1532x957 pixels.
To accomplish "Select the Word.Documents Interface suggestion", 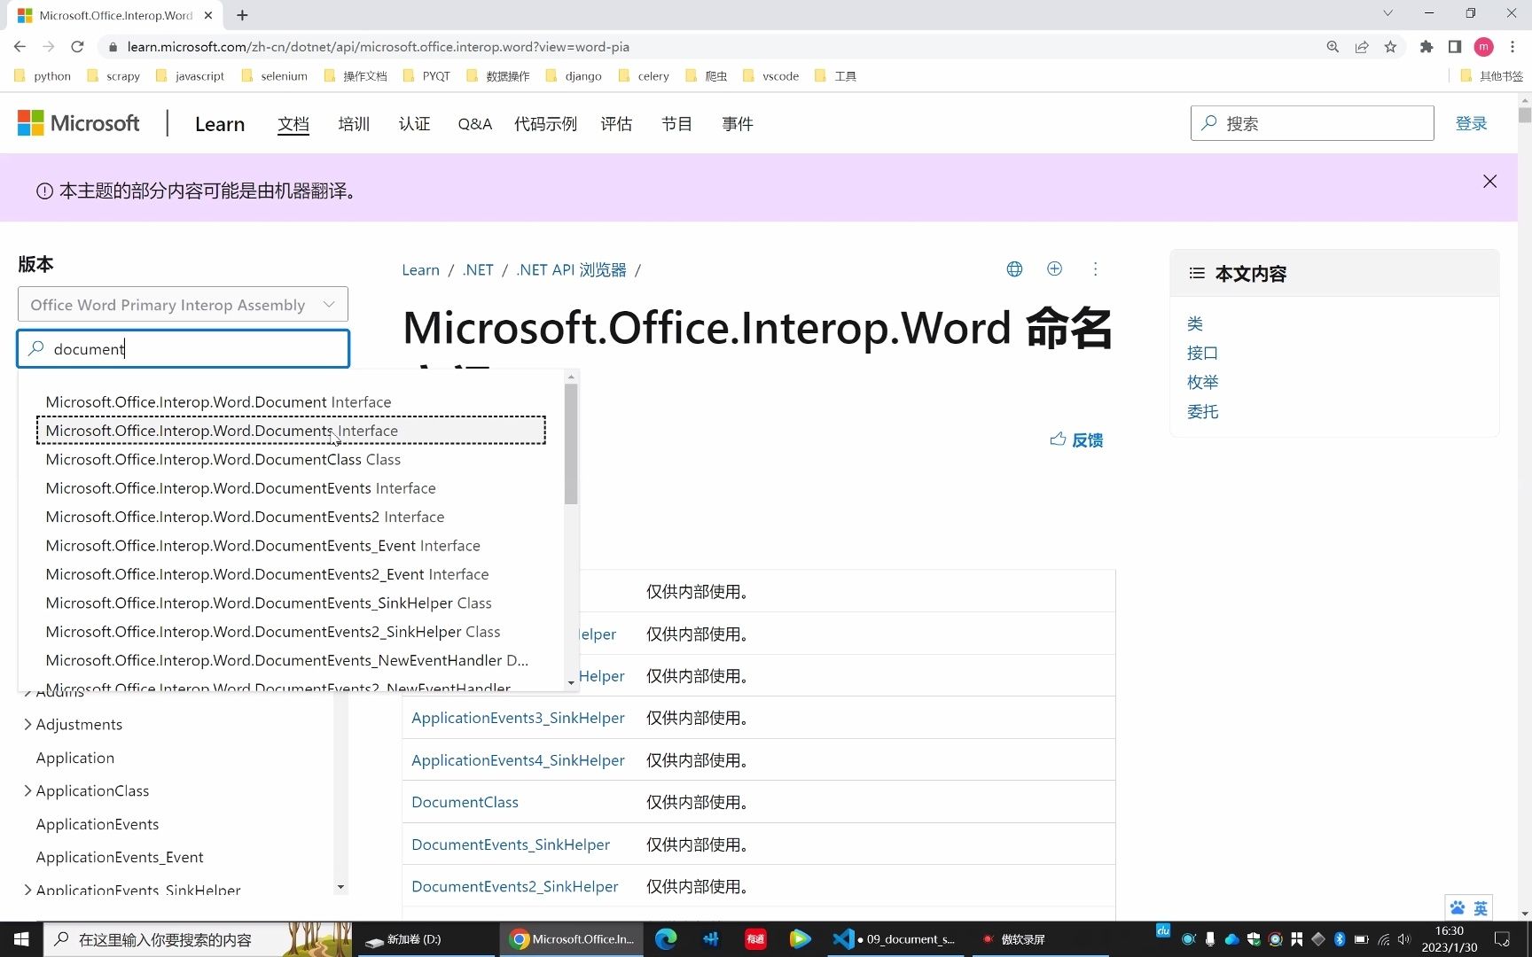I will 291,430.
